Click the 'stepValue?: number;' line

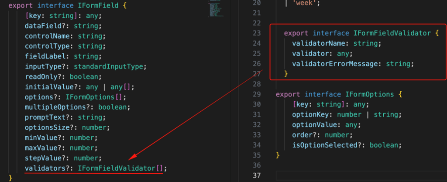point(63,158)
